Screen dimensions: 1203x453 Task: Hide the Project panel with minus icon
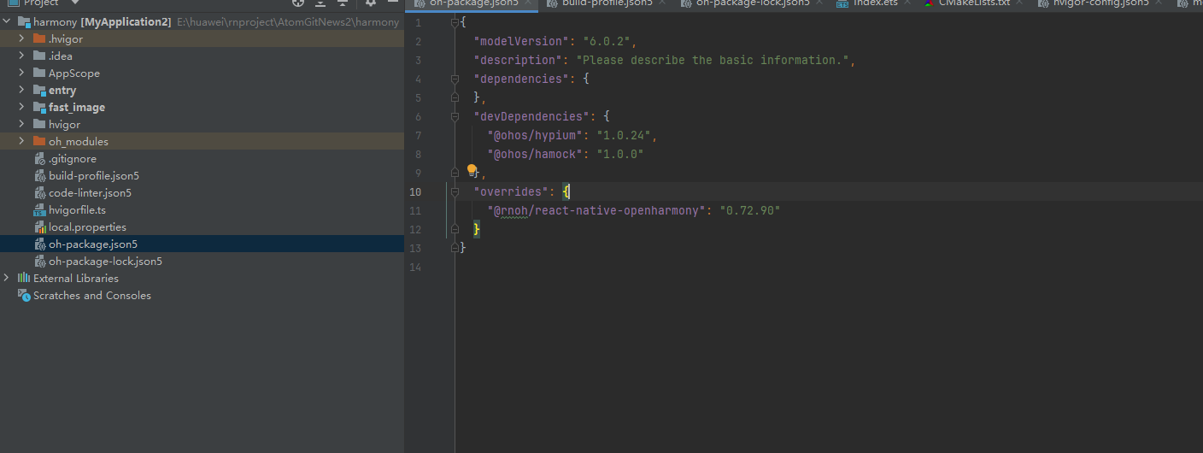pos(392,3)
